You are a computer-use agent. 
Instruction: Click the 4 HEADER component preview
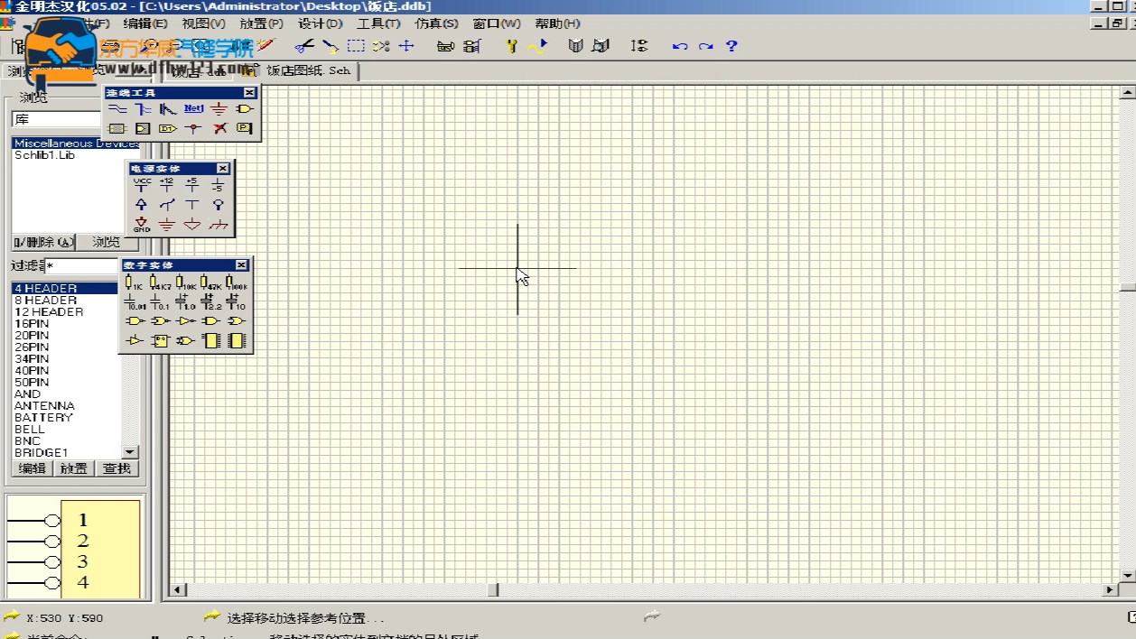point(74,548)
